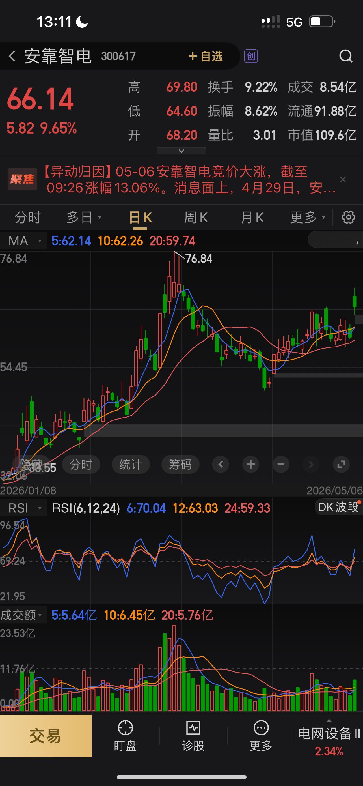Zoom in the K-line chart with plus
Screen dimensions: 363x786
point(250,464)
